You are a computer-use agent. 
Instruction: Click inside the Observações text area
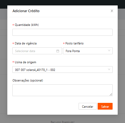coord(62,90)
